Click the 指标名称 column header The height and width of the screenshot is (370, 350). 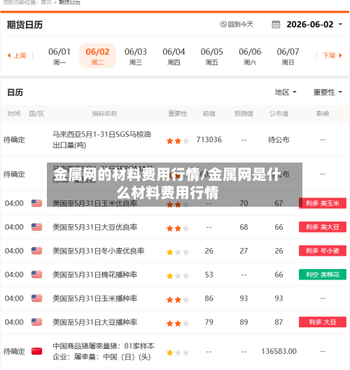[x=104, y=114]
